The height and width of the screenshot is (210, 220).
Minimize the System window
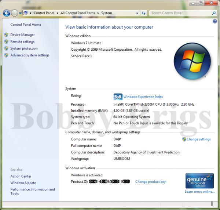click(x=193, y=3)
